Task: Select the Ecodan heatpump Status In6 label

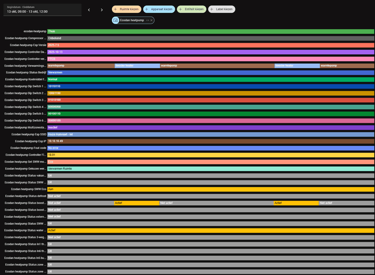Action: (x=25, y=251)
